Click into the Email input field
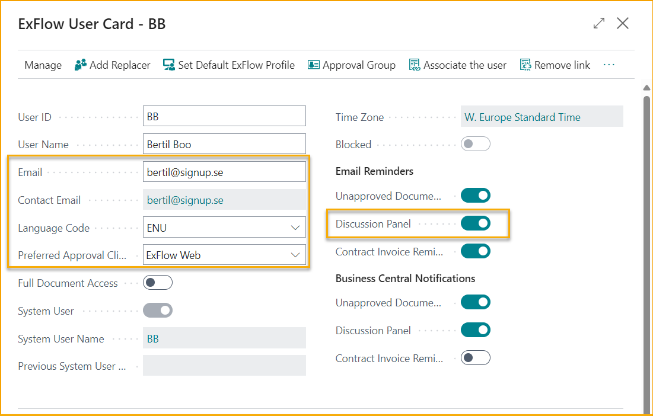Image resolution: width=653 pixels, height=416 pixels. pos(224,172)
